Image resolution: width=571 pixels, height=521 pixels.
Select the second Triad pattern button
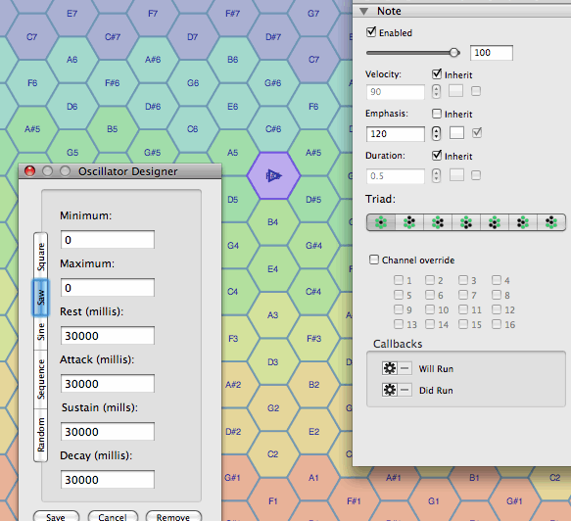pyautogui.click(x=409, y=222)
